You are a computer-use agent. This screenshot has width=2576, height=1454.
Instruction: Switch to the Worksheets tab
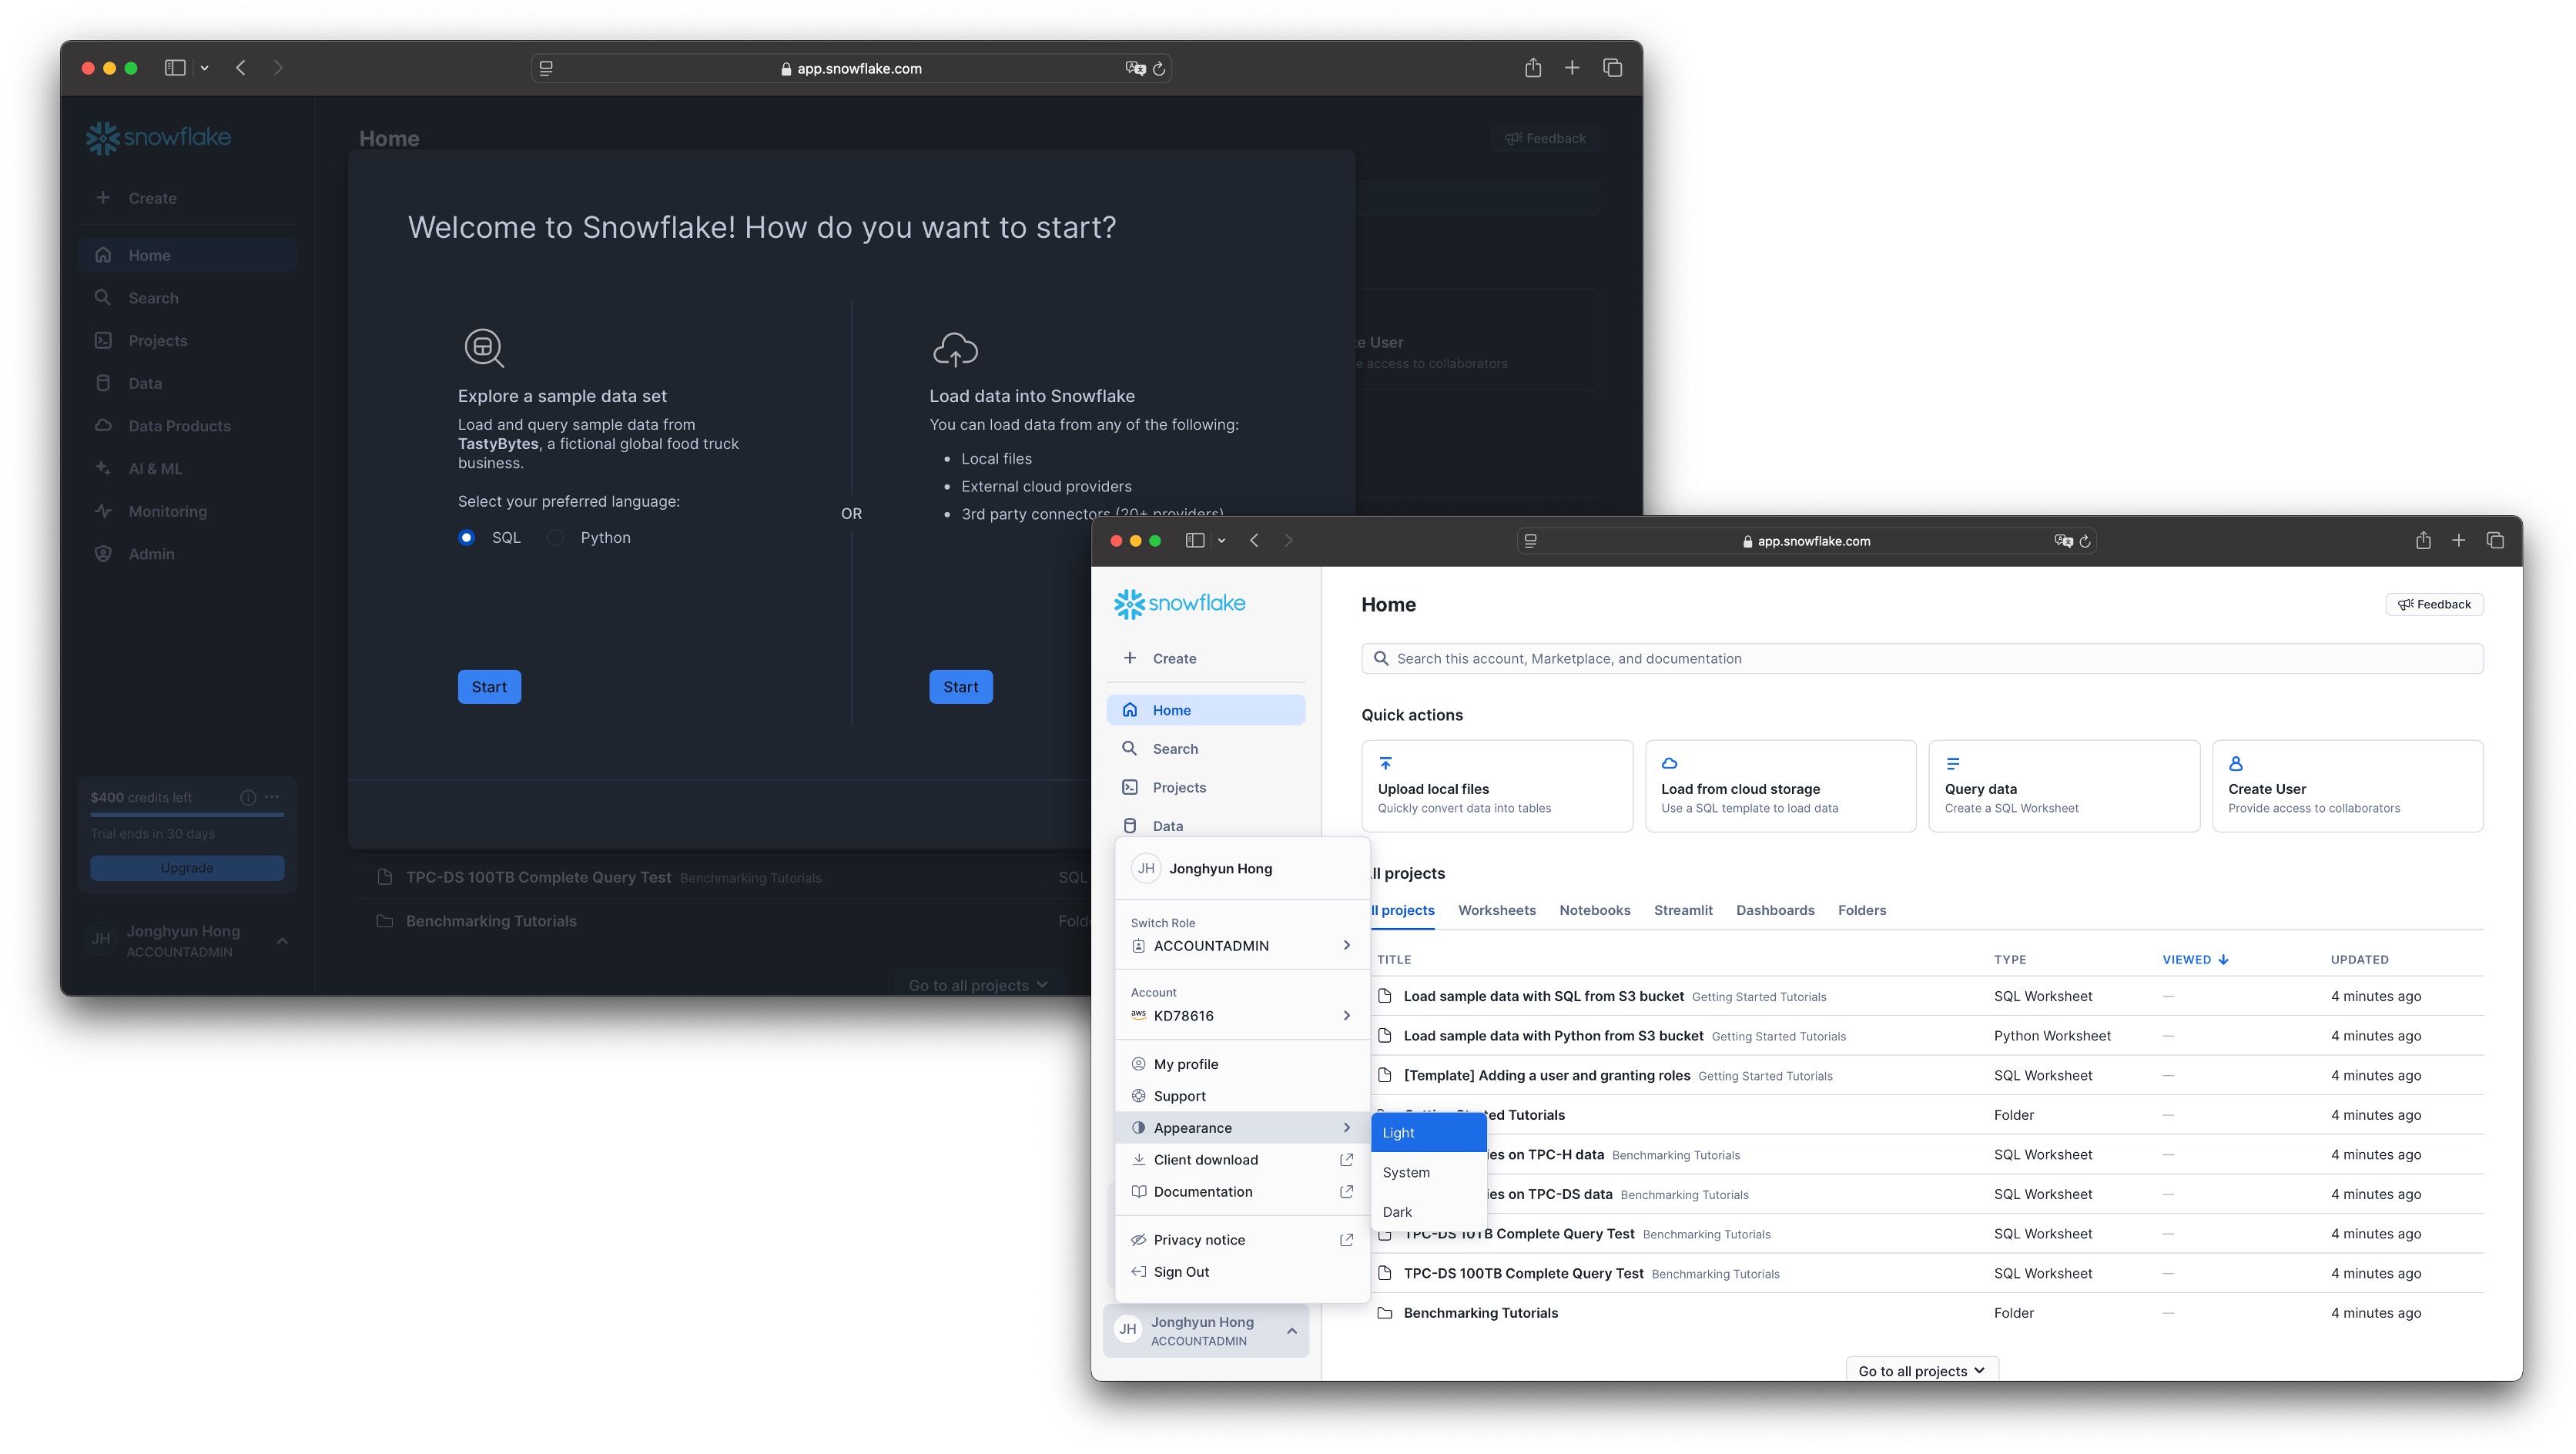point(1496,910)
